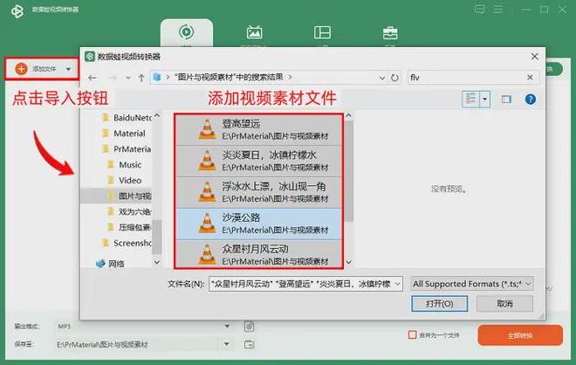The height and width of the screenshot is (365, 576).
Task: Click the file list scroll-up arrow
Action: coord(348,115)
